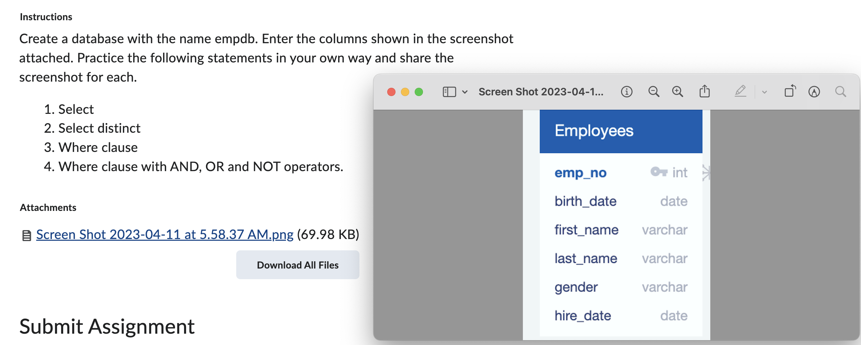Download the Screen Shot attachment via its link

coord(164,235)
